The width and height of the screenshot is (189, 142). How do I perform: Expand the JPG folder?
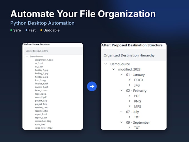pyautogui.click(x=129, y=85)
